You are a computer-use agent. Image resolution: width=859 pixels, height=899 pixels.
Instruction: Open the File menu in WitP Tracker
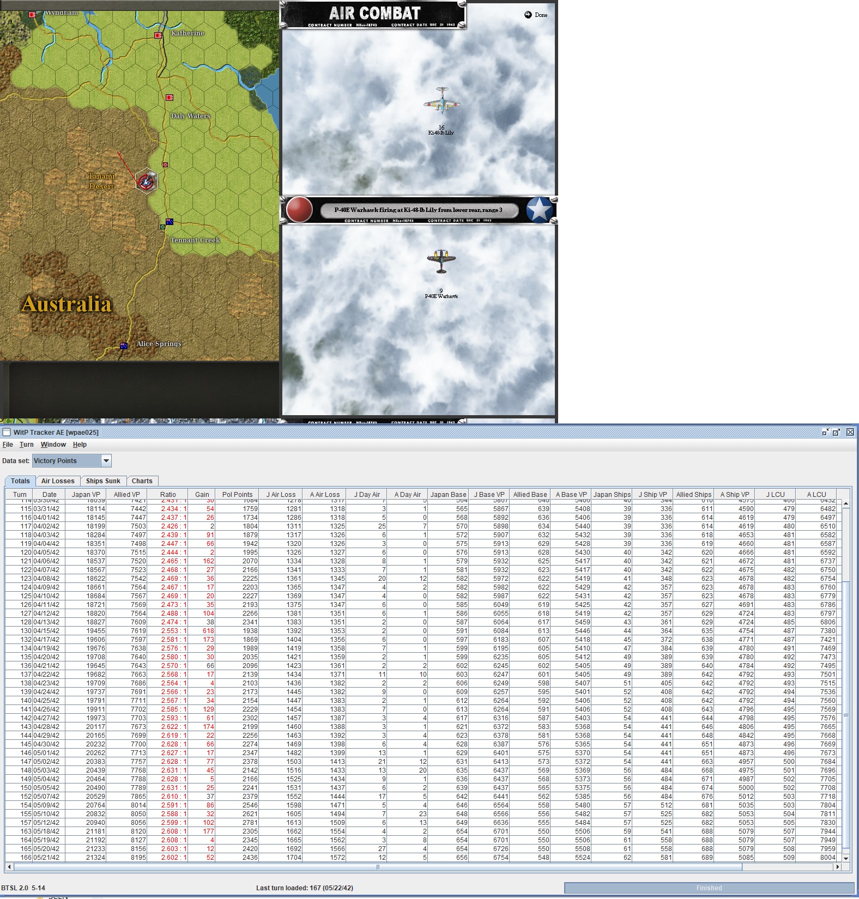(8, 445)
